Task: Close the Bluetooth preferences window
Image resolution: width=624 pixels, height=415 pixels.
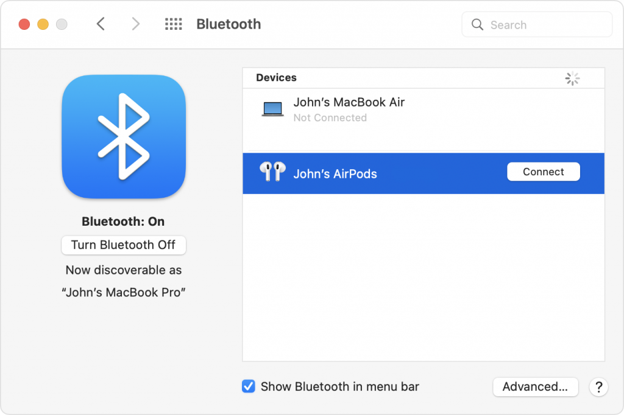Action: pos(24,24)
